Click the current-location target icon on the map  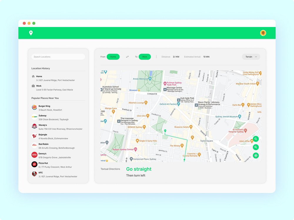[x=256, y=155]
